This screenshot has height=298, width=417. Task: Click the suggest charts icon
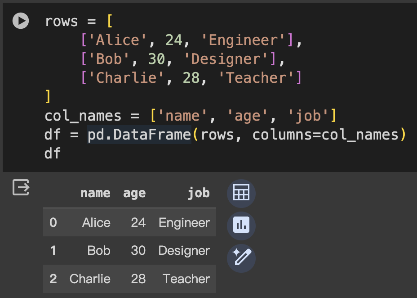tap(241, 226)
